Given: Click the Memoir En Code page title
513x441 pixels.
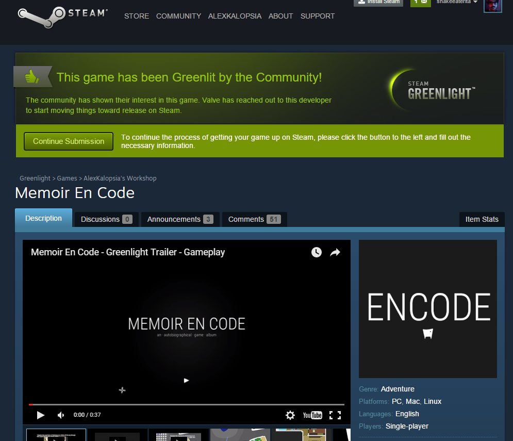Looking at the screenshot, I should 75,193.
